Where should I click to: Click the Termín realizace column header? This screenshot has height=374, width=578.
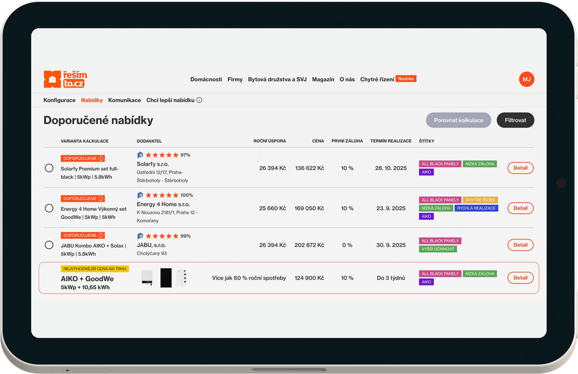coord(391,141)
